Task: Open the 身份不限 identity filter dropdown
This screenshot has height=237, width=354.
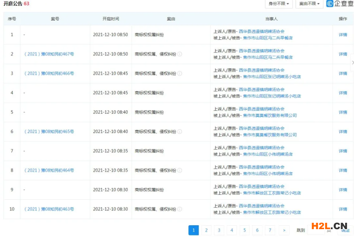Action: (x=279, y=4)
